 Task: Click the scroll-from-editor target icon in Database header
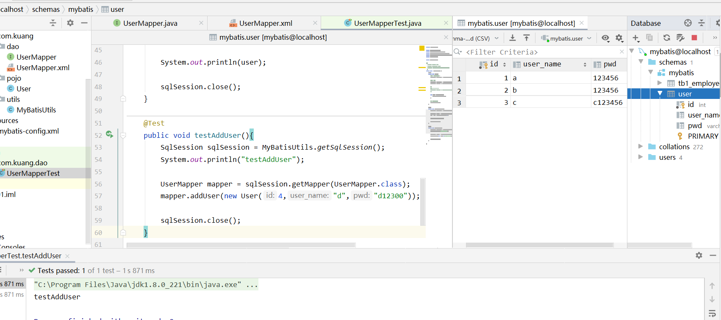pos(688,23)
